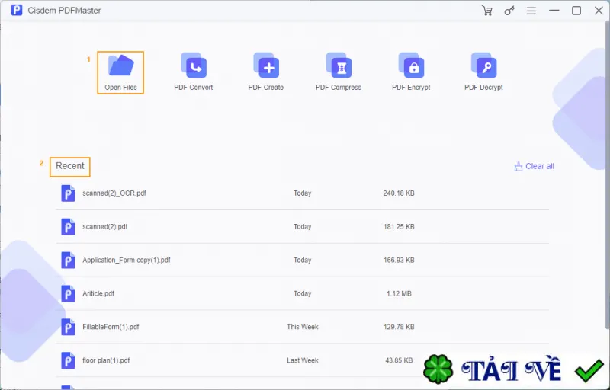Click the Recent section heading
610x390 pixels.
(x=70, y=166)
